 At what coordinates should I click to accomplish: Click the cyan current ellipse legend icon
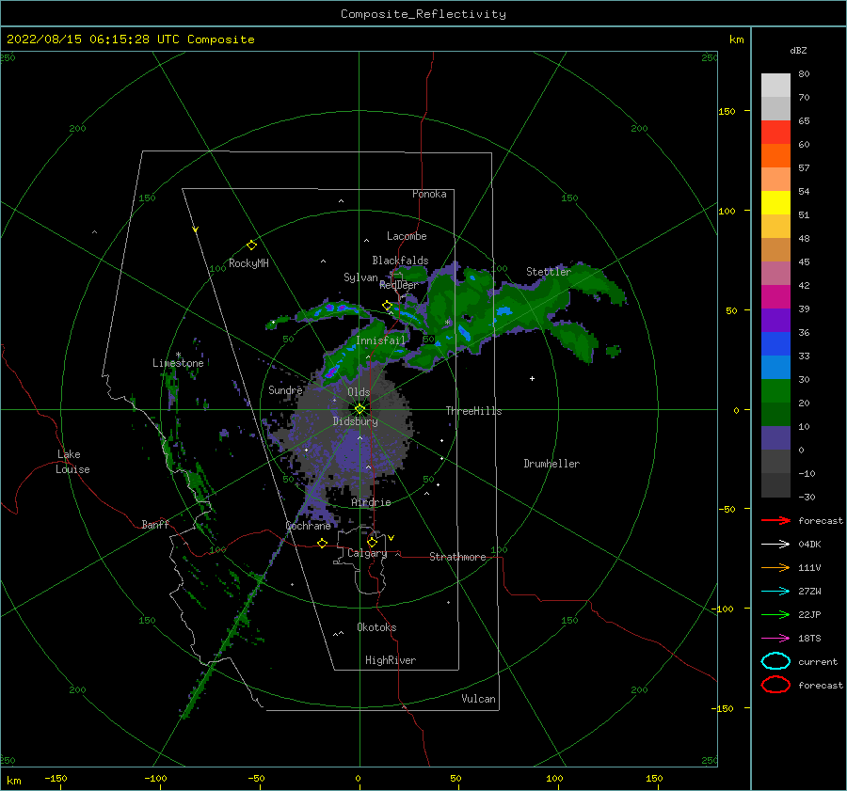point(775,661)
